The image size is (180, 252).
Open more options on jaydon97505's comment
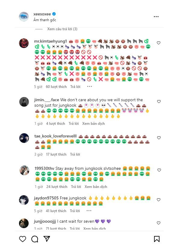pyautogui.click(x=89, y=211)
